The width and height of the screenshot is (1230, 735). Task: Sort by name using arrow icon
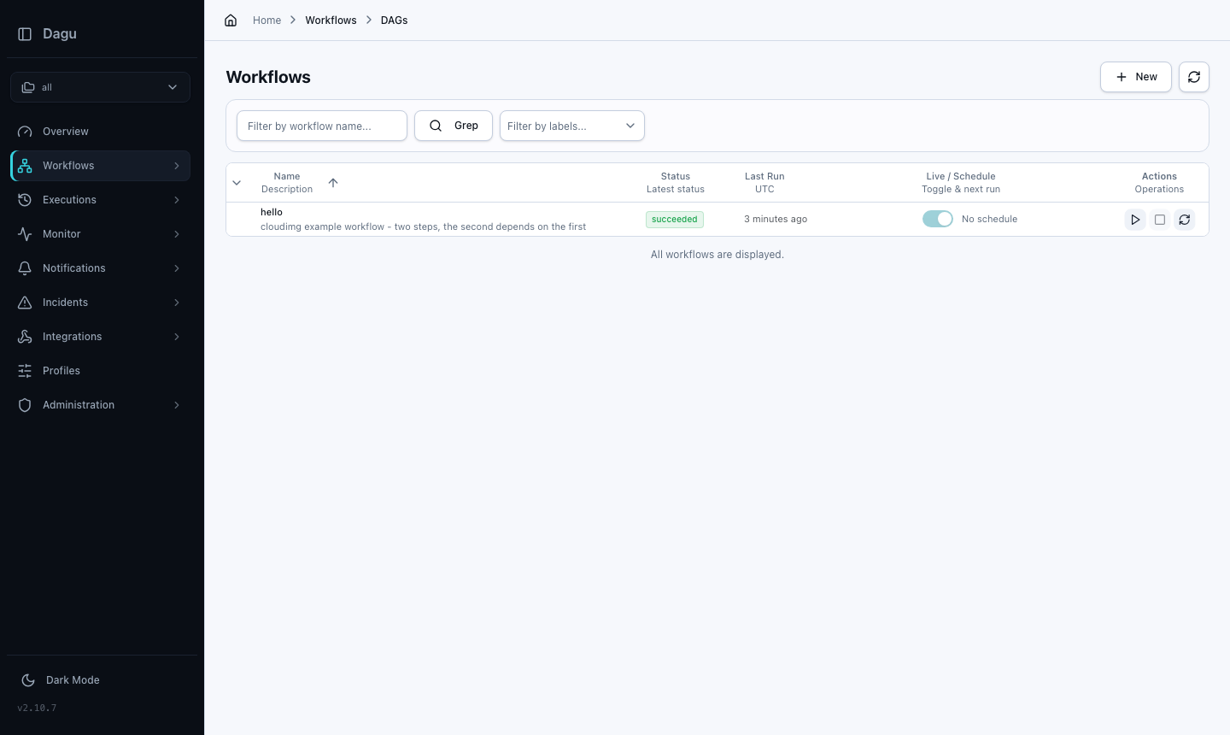333,183
